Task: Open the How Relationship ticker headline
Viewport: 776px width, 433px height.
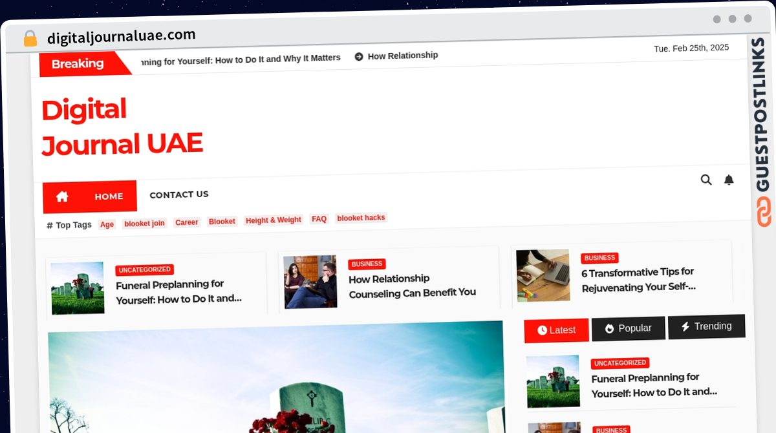Action: pos(402,56)
